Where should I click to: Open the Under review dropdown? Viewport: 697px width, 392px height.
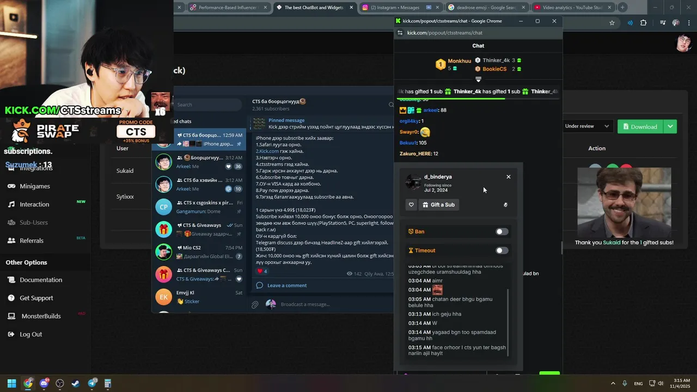pyautogui.click(x=587, y=126)
